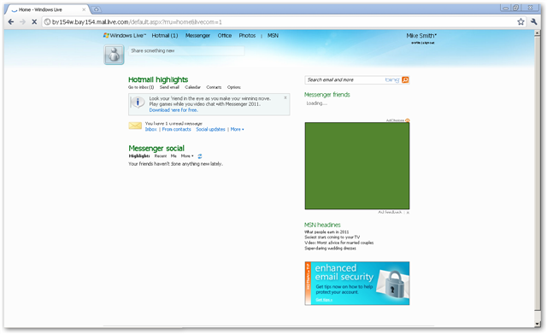Open the Messenger menu item
This screenshot has height=334, width=547.
click(197, 36)
